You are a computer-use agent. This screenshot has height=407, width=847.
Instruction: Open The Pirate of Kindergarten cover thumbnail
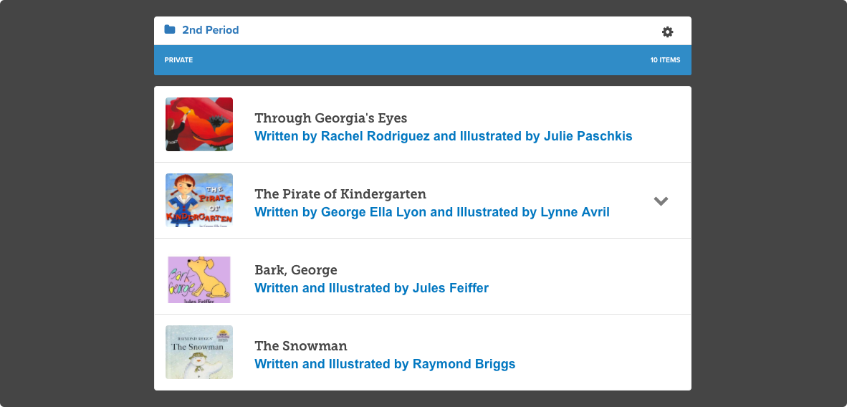pos(199,200)
